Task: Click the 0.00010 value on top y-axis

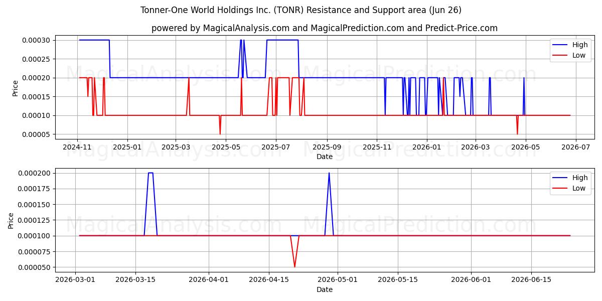Action: [36, 115]
